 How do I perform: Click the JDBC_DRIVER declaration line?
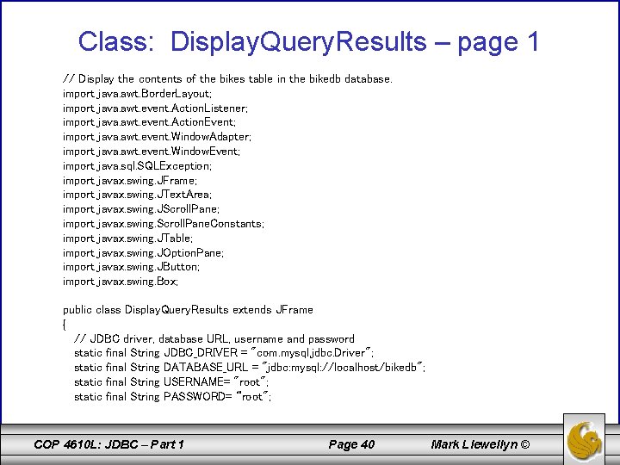pyautogui.click(x=224, y=353)
